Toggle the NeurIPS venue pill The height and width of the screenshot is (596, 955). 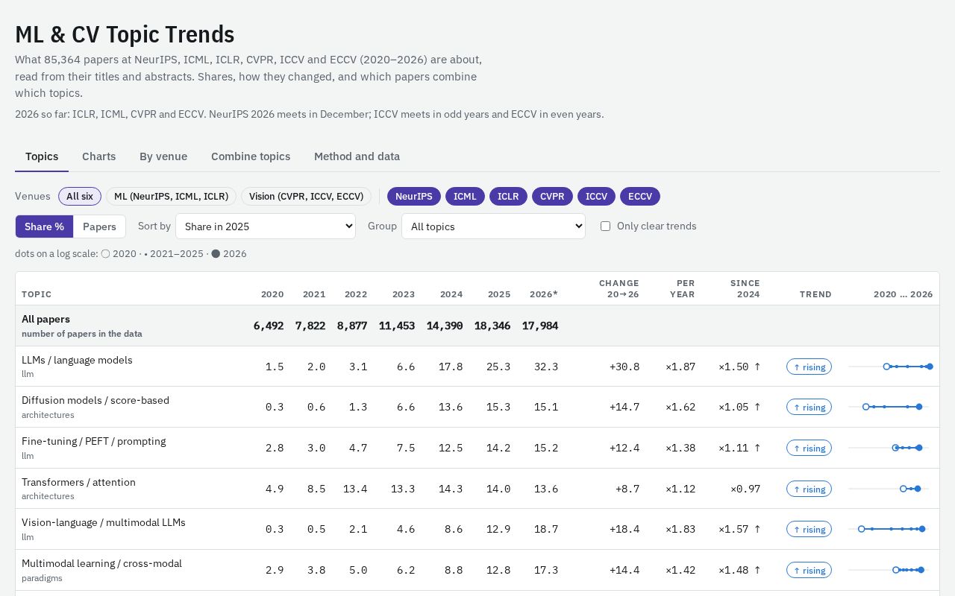(x=414, y=197)
